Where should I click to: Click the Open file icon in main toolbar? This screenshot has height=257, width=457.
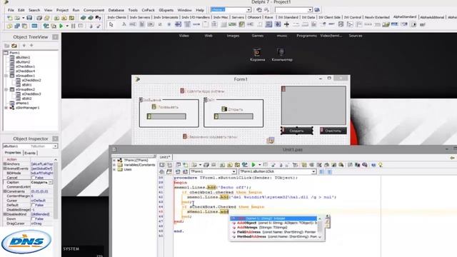click(17, 18)
